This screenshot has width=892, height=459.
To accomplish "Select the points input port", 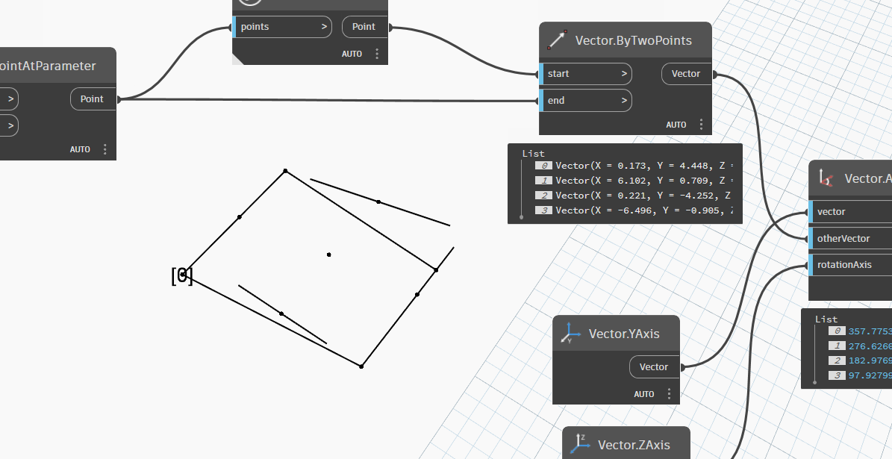I will point(282,27).
